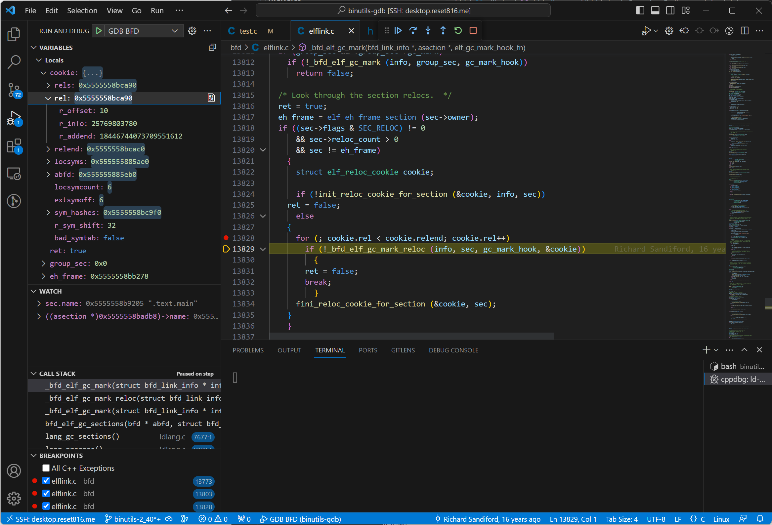Open launch.json via gear next to GDB BFD
772x525 pixels.
(192, 31)
